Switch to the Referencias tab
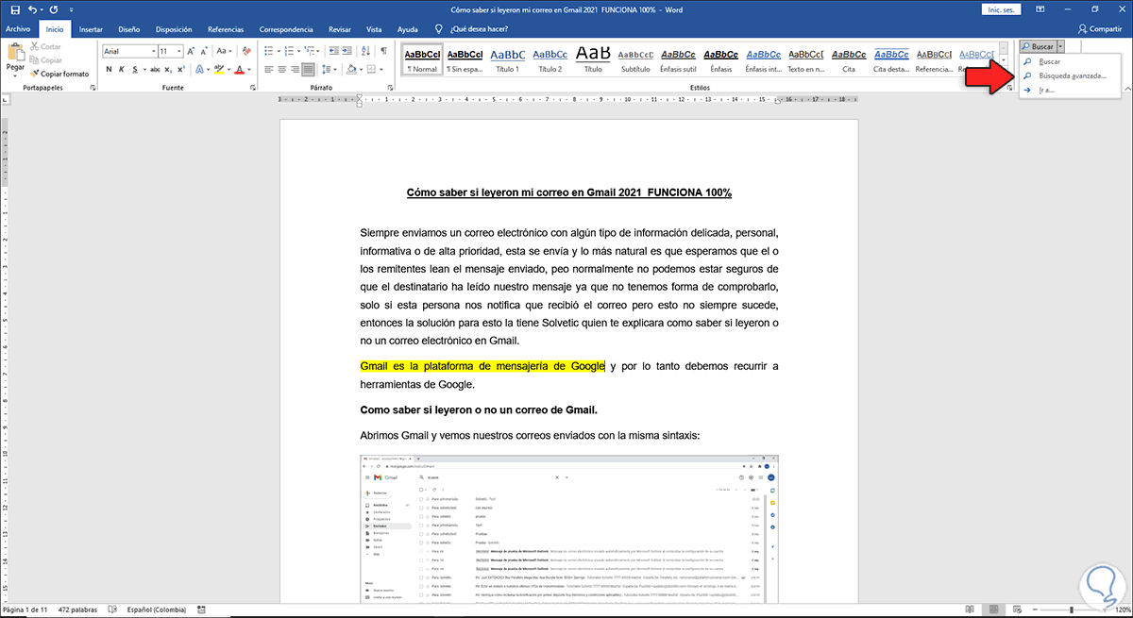This screenshot has height=618, width=1133. pos(225,29)
